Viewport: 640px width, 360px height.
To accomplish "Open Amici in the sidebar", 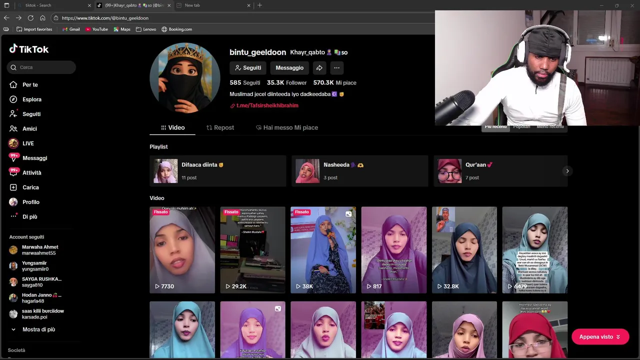I will 23,128.
